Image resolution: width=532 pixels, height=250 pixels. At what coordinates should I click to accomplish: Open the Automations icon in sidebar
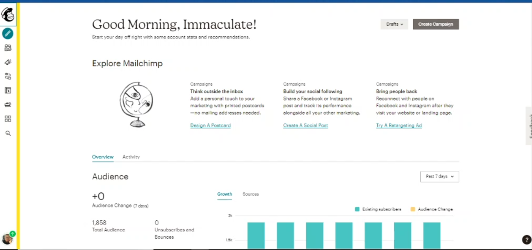coord(7,76)
